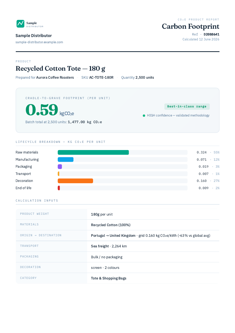The height and width of the screenshot is (333, 235).
Task: Click the 'Origin → Destination' table label
Action: tap(41, 235)
